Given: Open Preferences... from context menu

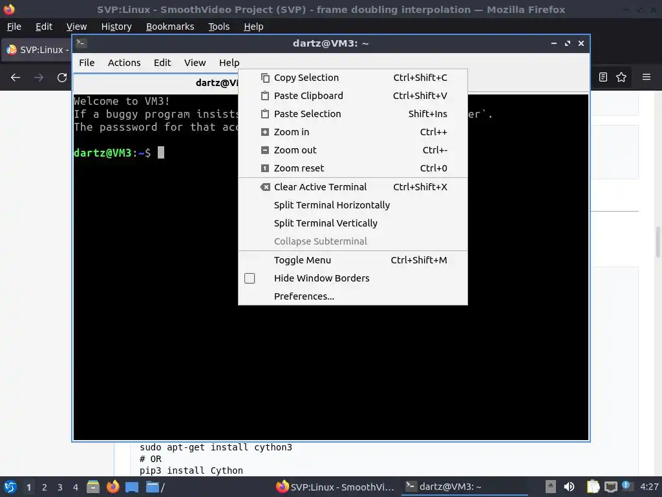Looking at the screenshot, I should click(353, 296).
